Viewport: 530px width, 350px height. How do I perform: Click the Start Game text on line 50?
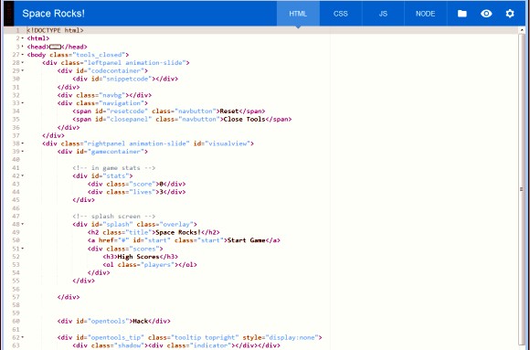coord(247,240)
